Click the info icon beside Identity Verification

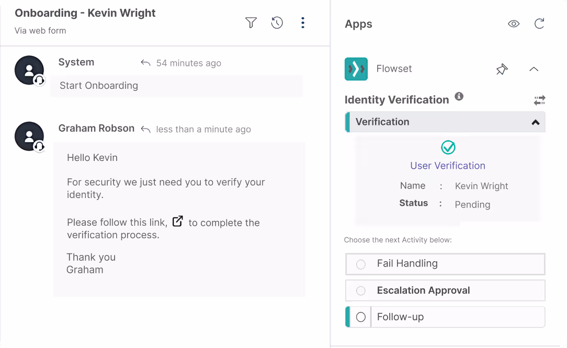(x=459, y=96)
